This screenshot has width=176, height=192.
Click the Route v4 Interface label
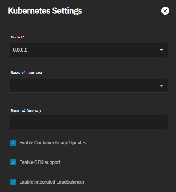26,73
